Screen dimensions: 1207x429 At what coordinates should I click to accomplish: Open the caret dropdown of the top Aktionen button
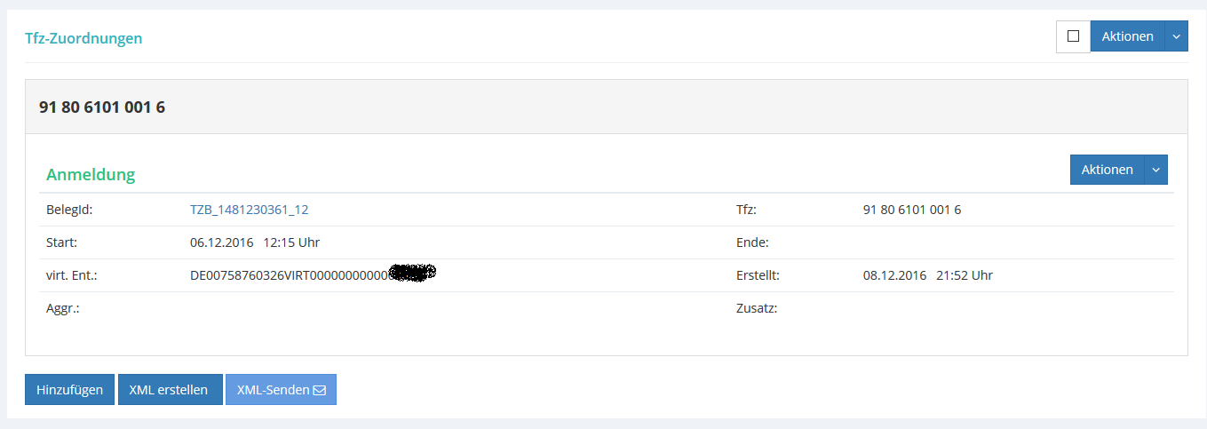1176,36
